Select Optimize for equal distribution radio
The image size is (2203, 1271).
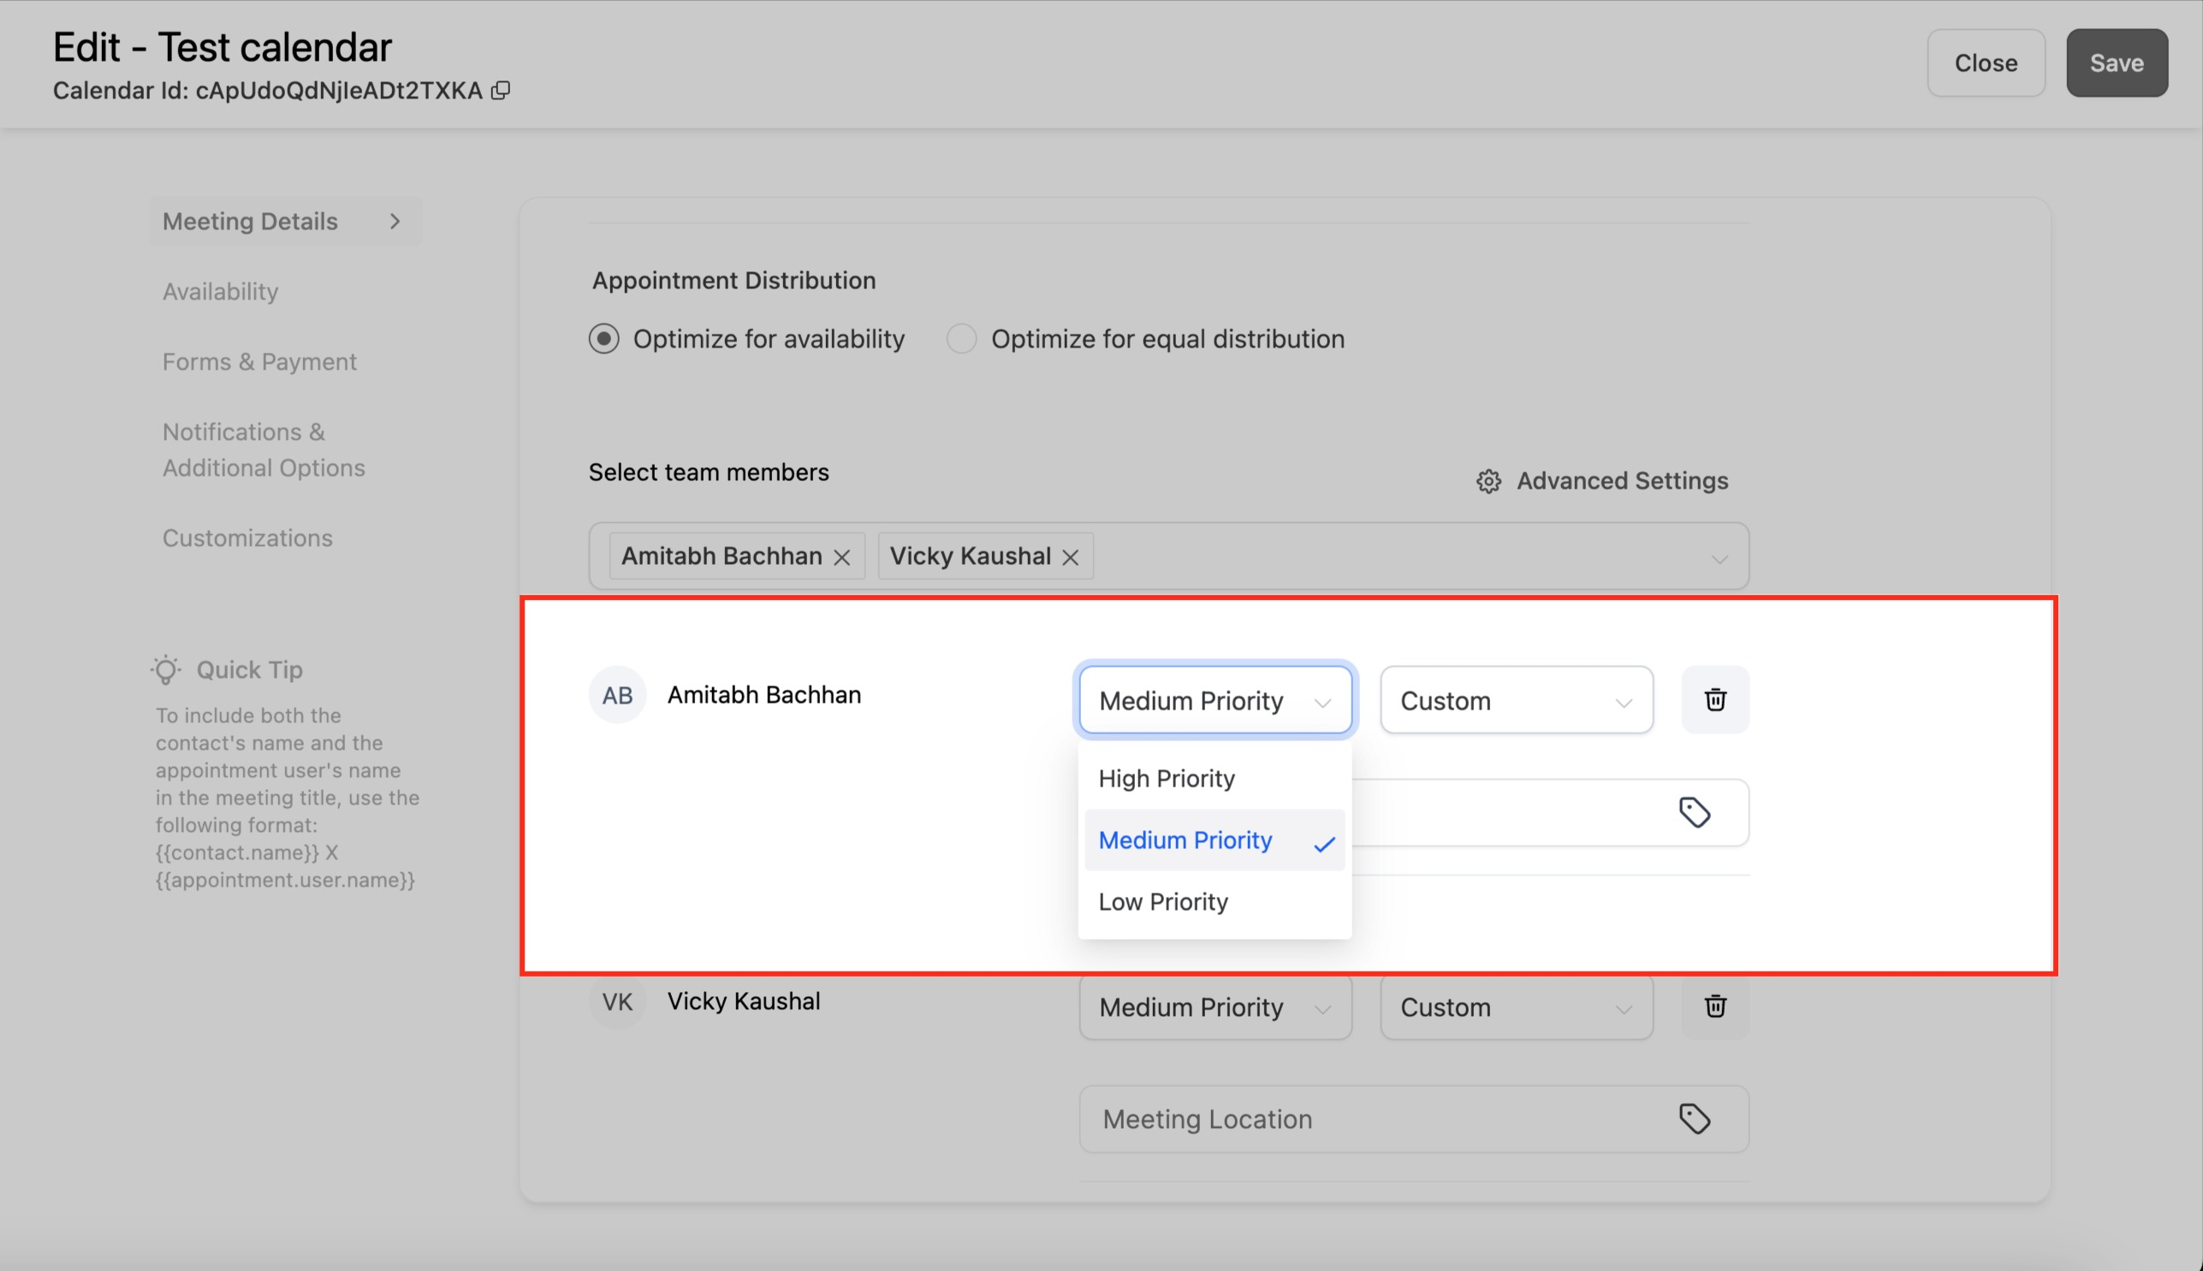coord(961,339)
